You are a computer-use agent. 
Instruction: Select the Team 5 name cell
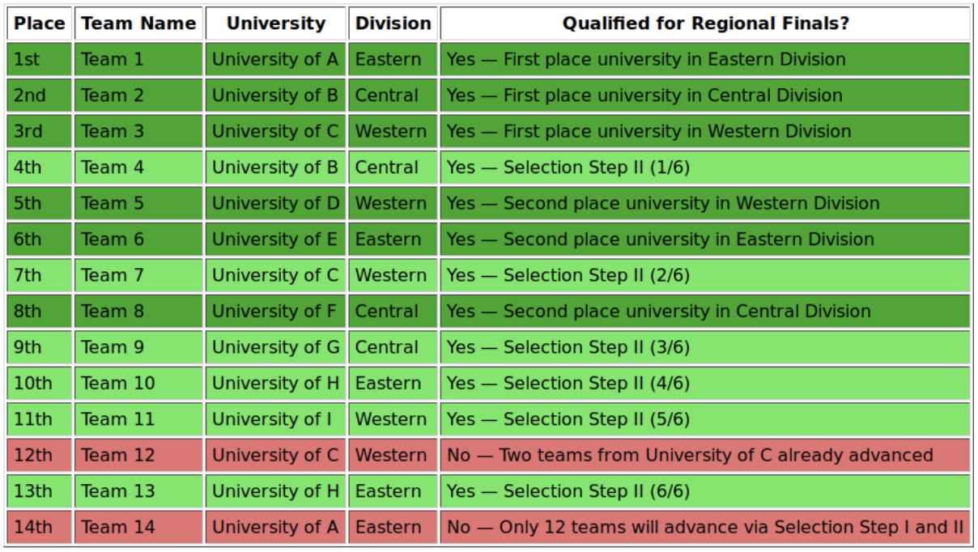coord(138,203)
